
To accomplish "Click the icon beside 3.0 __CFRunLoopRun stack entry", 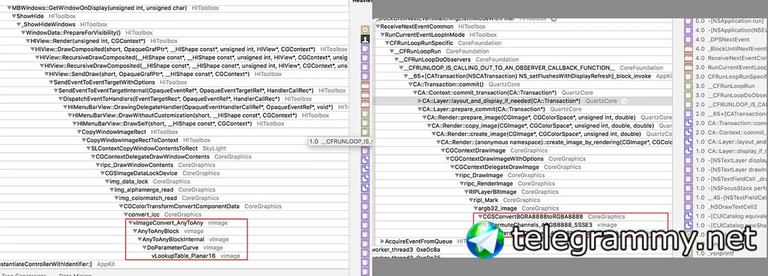I will pos(689,86).
